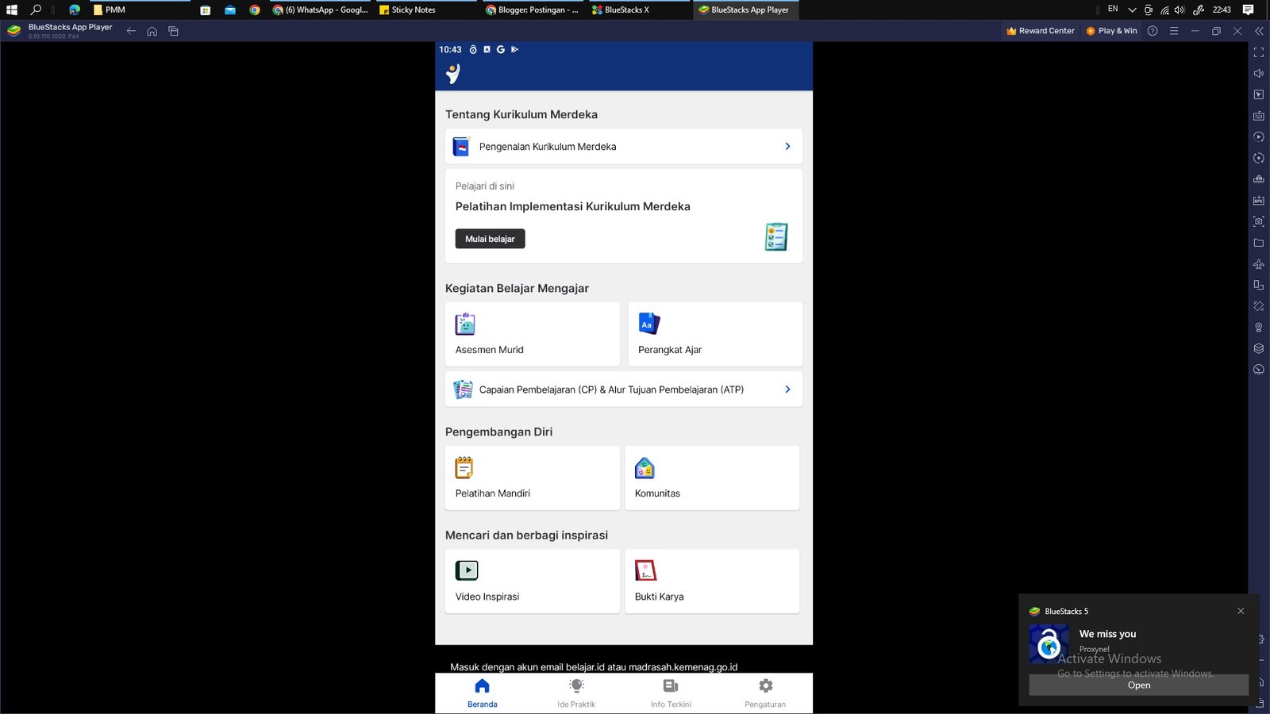Open the Windows Start menu
The height and width of the screenshot is (714, 1270).
(12, 10)
